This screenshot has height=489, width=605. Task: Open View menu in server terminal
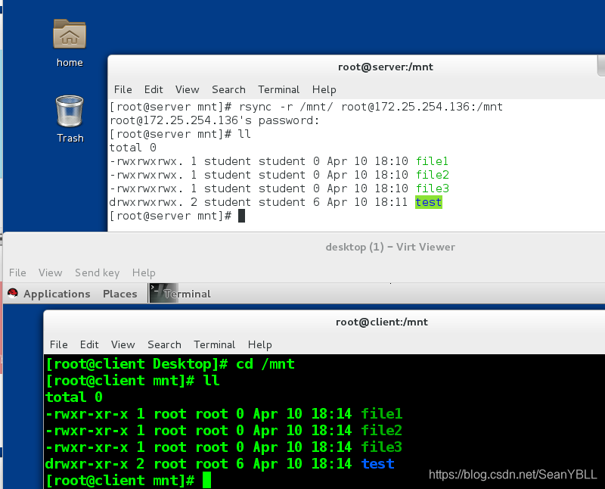(187, 89)
